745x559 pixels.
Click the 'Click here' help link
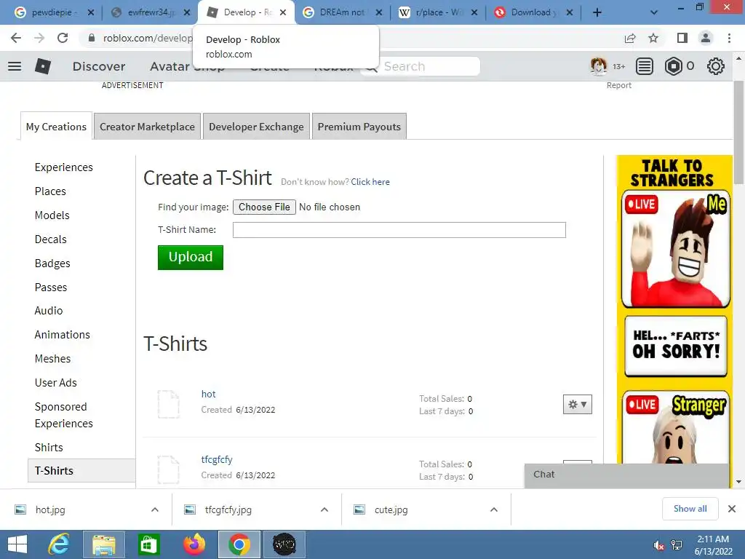coord(370,181)
